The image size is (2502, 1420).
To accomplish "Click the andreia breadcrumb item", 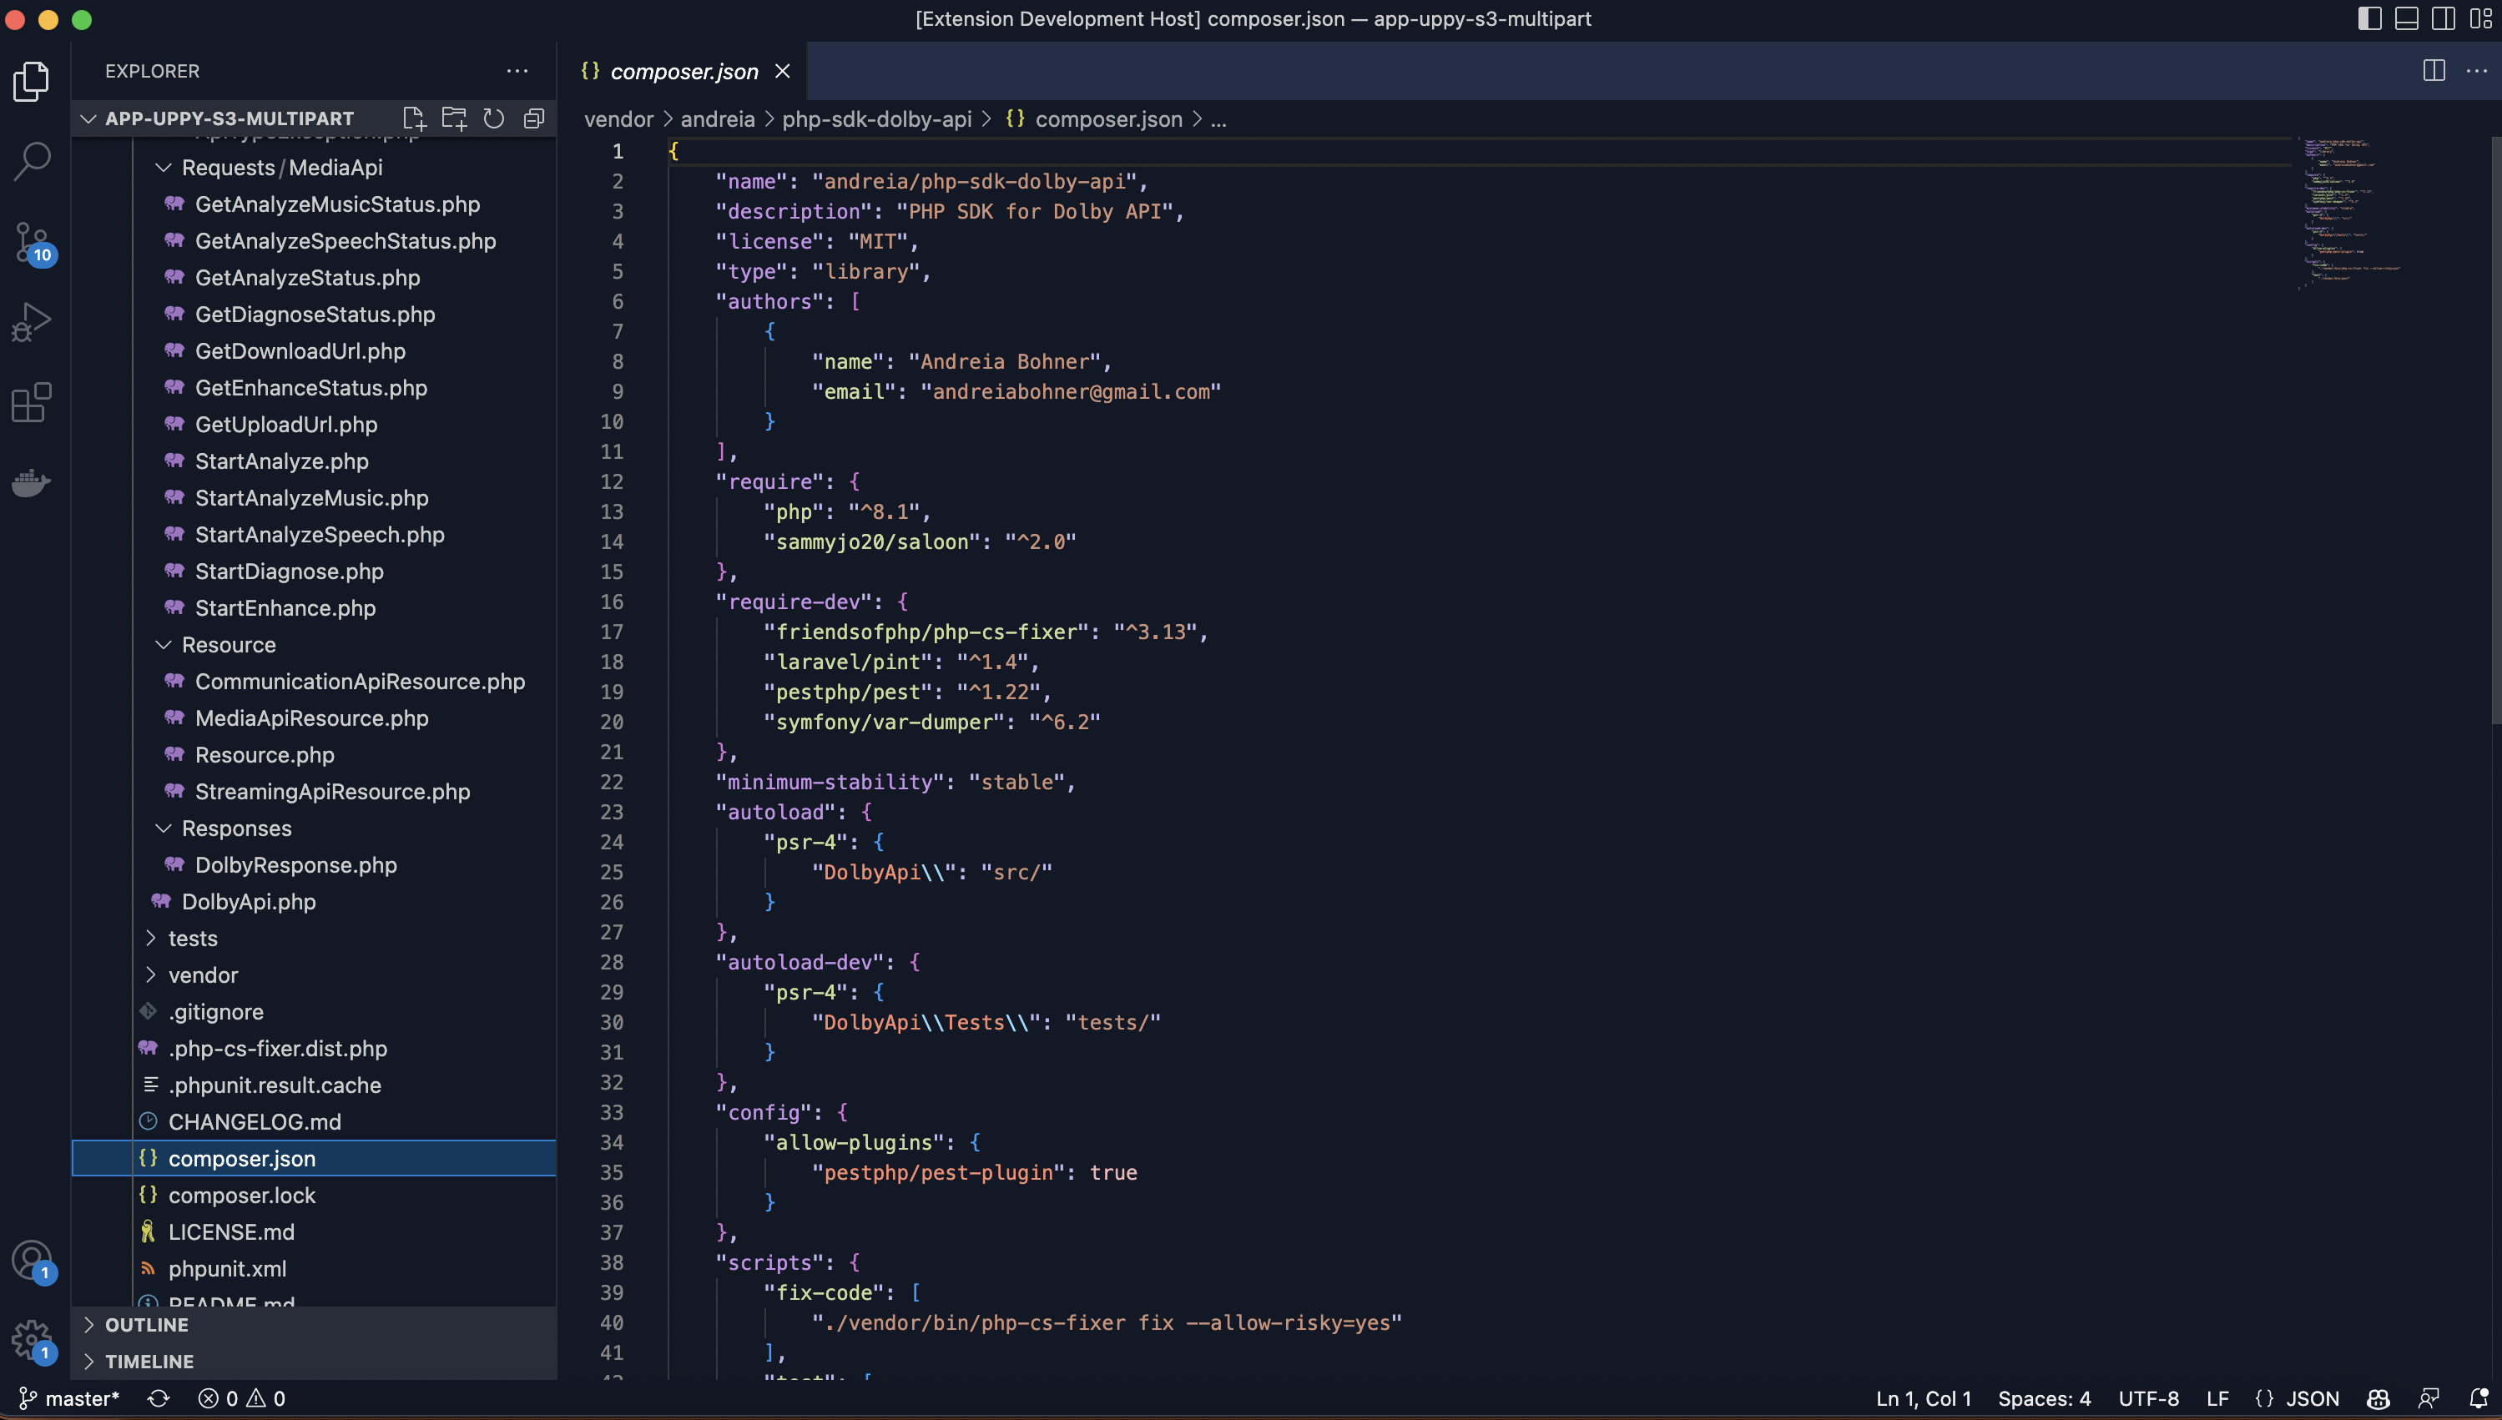I will pos(717,119).
